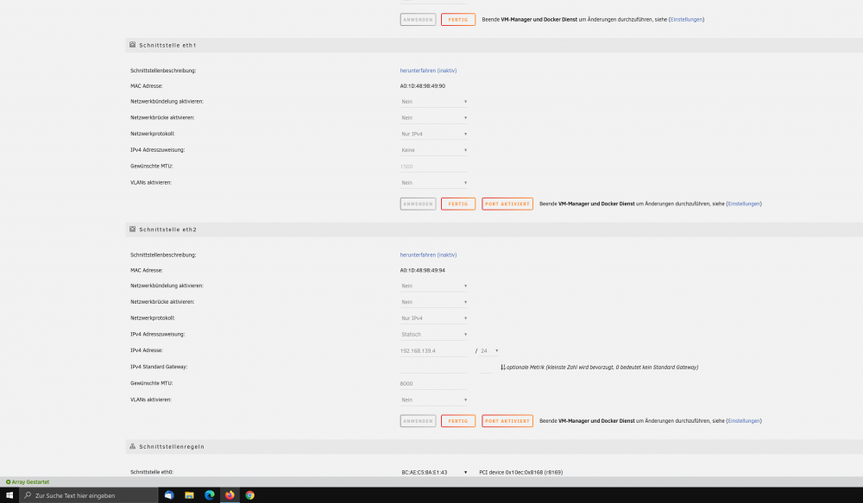Click Port aktiviert button for eth1
863x503 pixels.
(507, 204)
